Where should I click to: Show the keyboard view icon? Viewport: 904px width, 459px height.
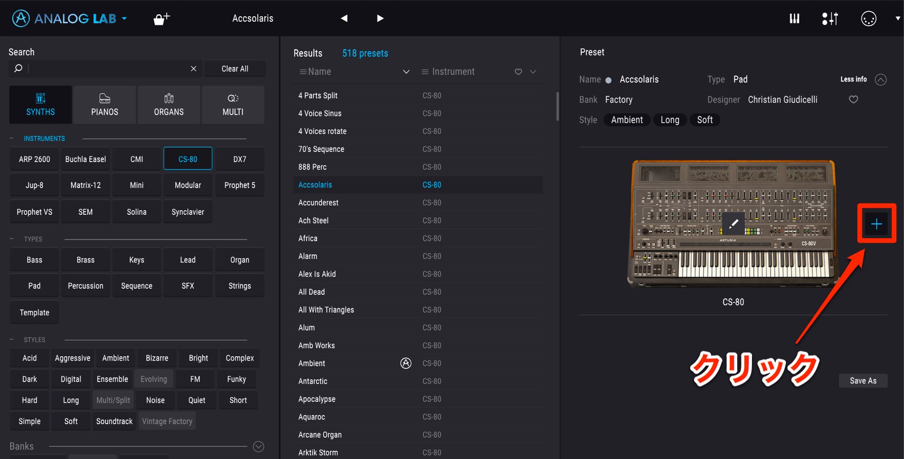click(x=795, y=19)
